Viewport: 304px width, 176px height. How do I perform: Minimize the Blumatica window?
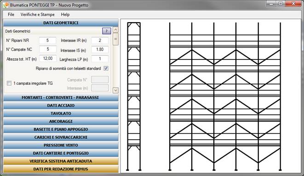coord(271,4)
